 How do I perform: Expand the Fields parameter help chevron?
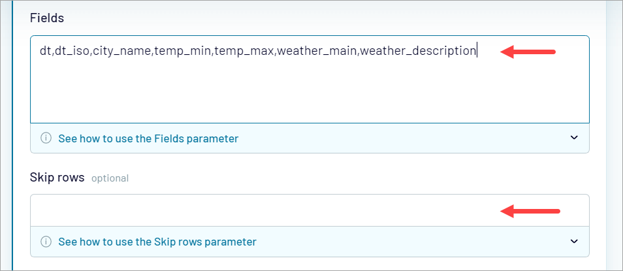click(574, 138)
